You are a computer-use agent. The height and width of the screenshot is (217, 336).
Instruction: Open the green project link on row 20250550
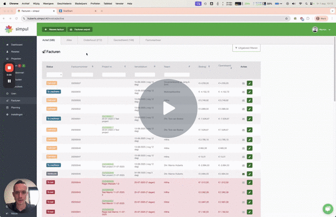[x=108, y=127]
